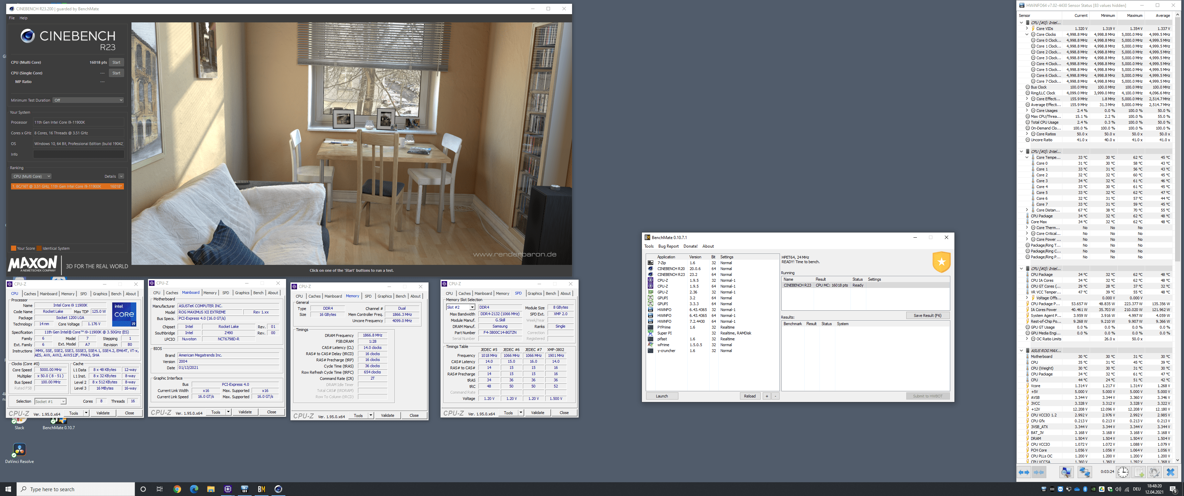The height and width of the screenshot is (496, 1184).
Task: Collapse ASUS ROG MAX sensor group in HWiNFO
Action: (1021, 351)
